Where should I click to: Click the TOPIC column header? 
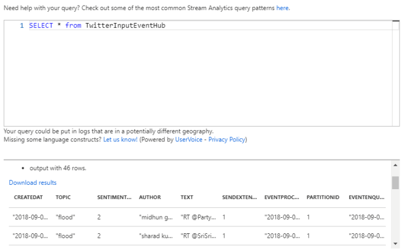pyautogui.click(x=63, y=197)
